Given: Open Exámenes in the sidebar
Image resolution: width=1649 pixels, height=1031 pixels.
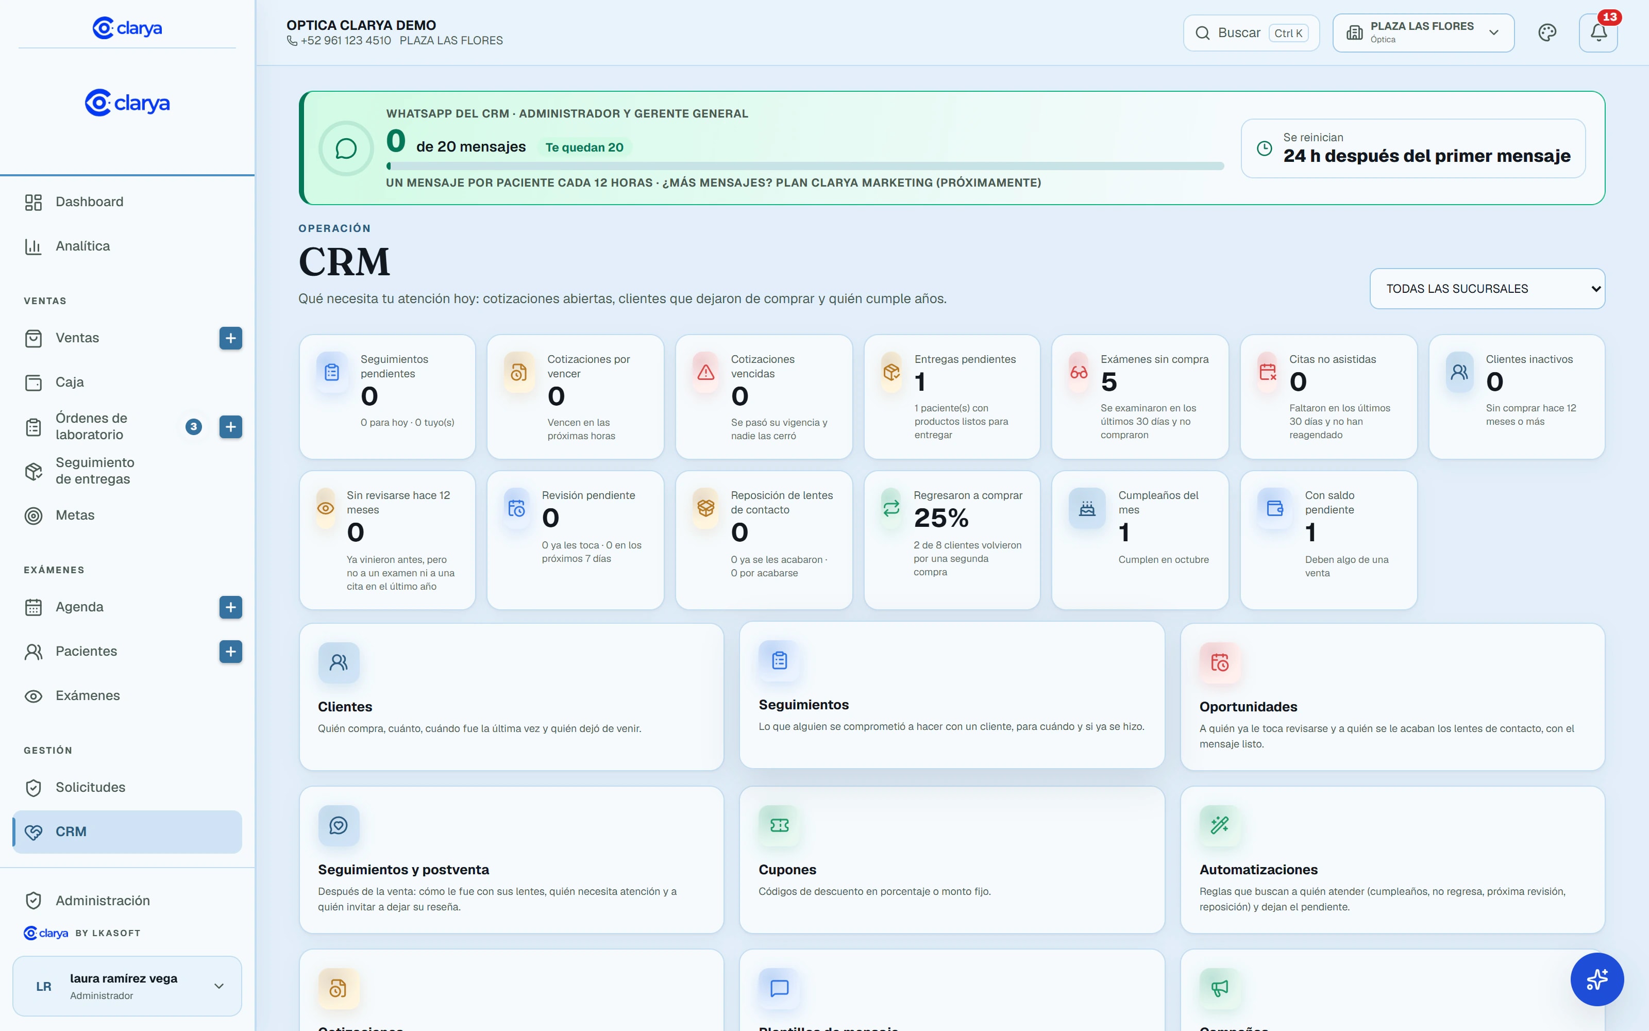Looking at the screenshot, I should click(127, 695).
